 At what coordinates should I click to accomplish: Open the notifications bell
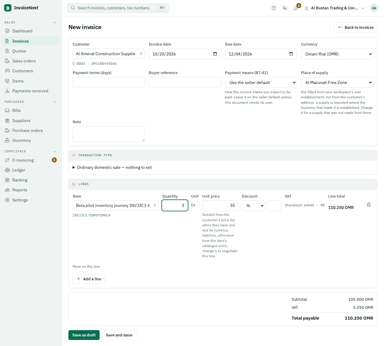tap(295, 8)
